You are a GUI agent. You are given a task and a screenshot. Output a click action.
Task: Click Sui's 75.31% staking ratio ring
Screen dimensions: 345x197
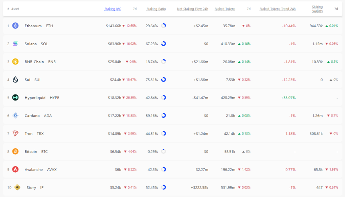click(x=163, y=80)
